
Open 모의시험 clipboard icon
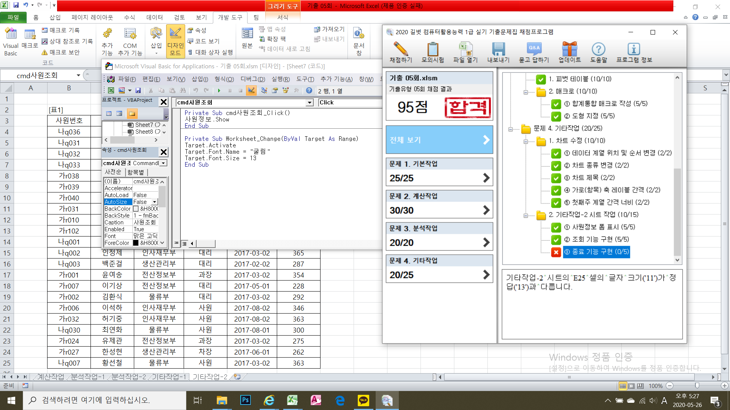433,50
